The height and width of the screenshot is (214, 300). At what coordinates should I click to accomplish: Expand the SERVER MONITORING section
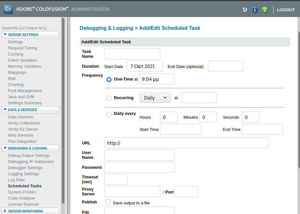click(30, 211)
